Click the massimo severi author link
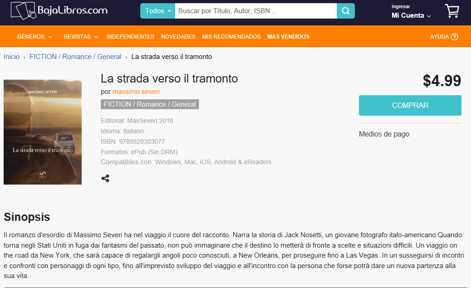The image size is (471, 288). pos(136,92)
